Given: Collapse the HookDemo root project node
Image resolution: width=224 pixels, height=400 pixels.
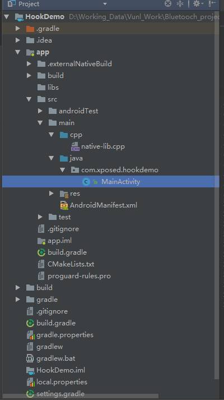Looking at the screenshot, I should coord(7,17).
